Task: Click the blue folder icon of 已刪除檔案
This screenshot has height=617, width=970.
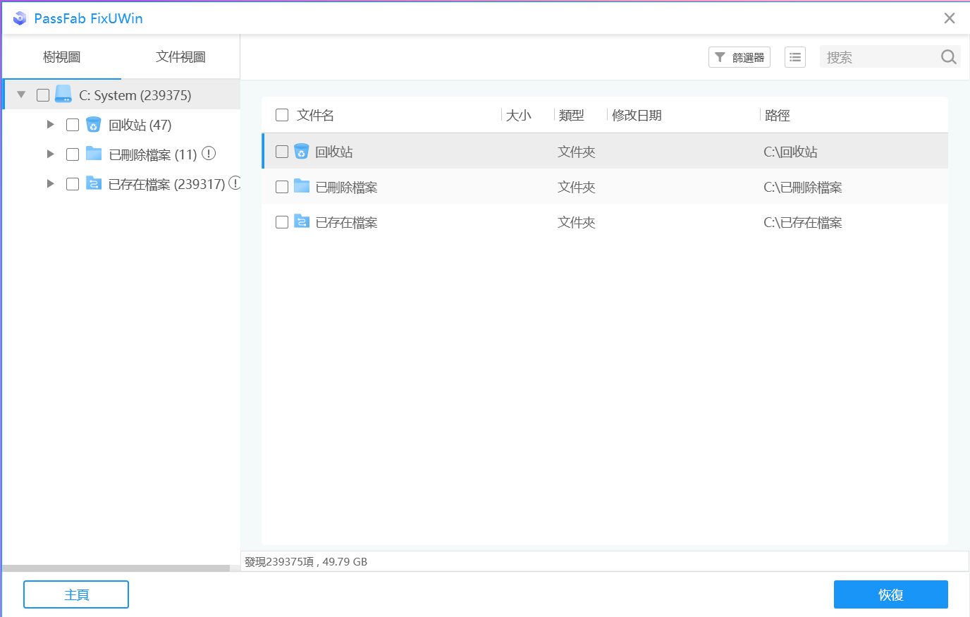Action: pos(94,154)
